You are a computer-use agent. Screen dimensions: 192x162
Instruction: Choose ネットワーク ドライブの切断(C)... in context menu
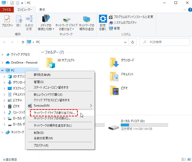(60, 118)
